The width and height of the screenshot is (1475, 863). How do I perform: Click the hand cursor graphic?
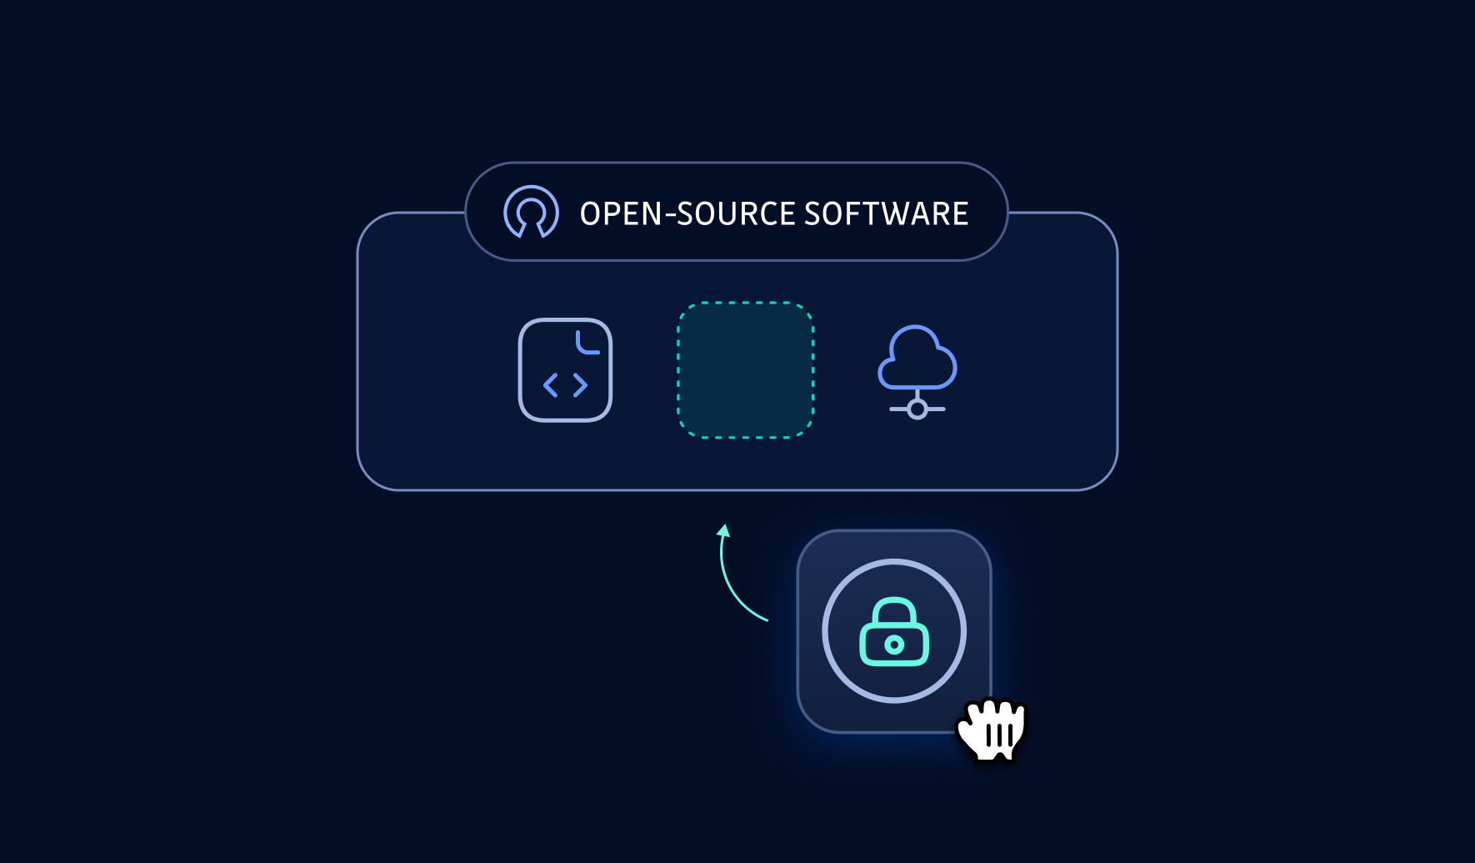click(x=993, y=730)
